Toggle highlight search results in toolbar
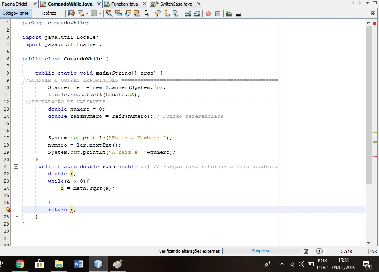This screenshot has width=379, height=272. pyautogui.click(x=137, y=14)
